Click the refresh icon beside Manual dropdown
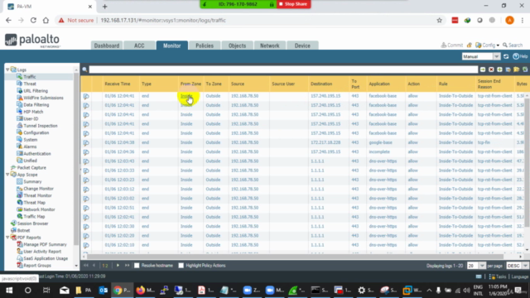530x298 pixels. pos(506,56)
